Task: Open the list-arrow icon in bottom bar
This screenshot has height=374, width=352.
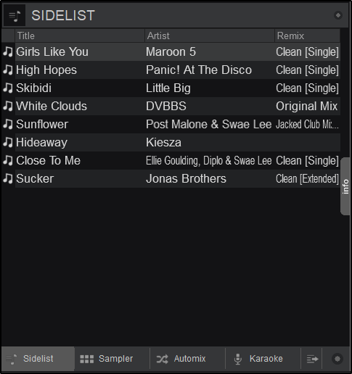Action: pyautogui.click(x=312, y=359)
